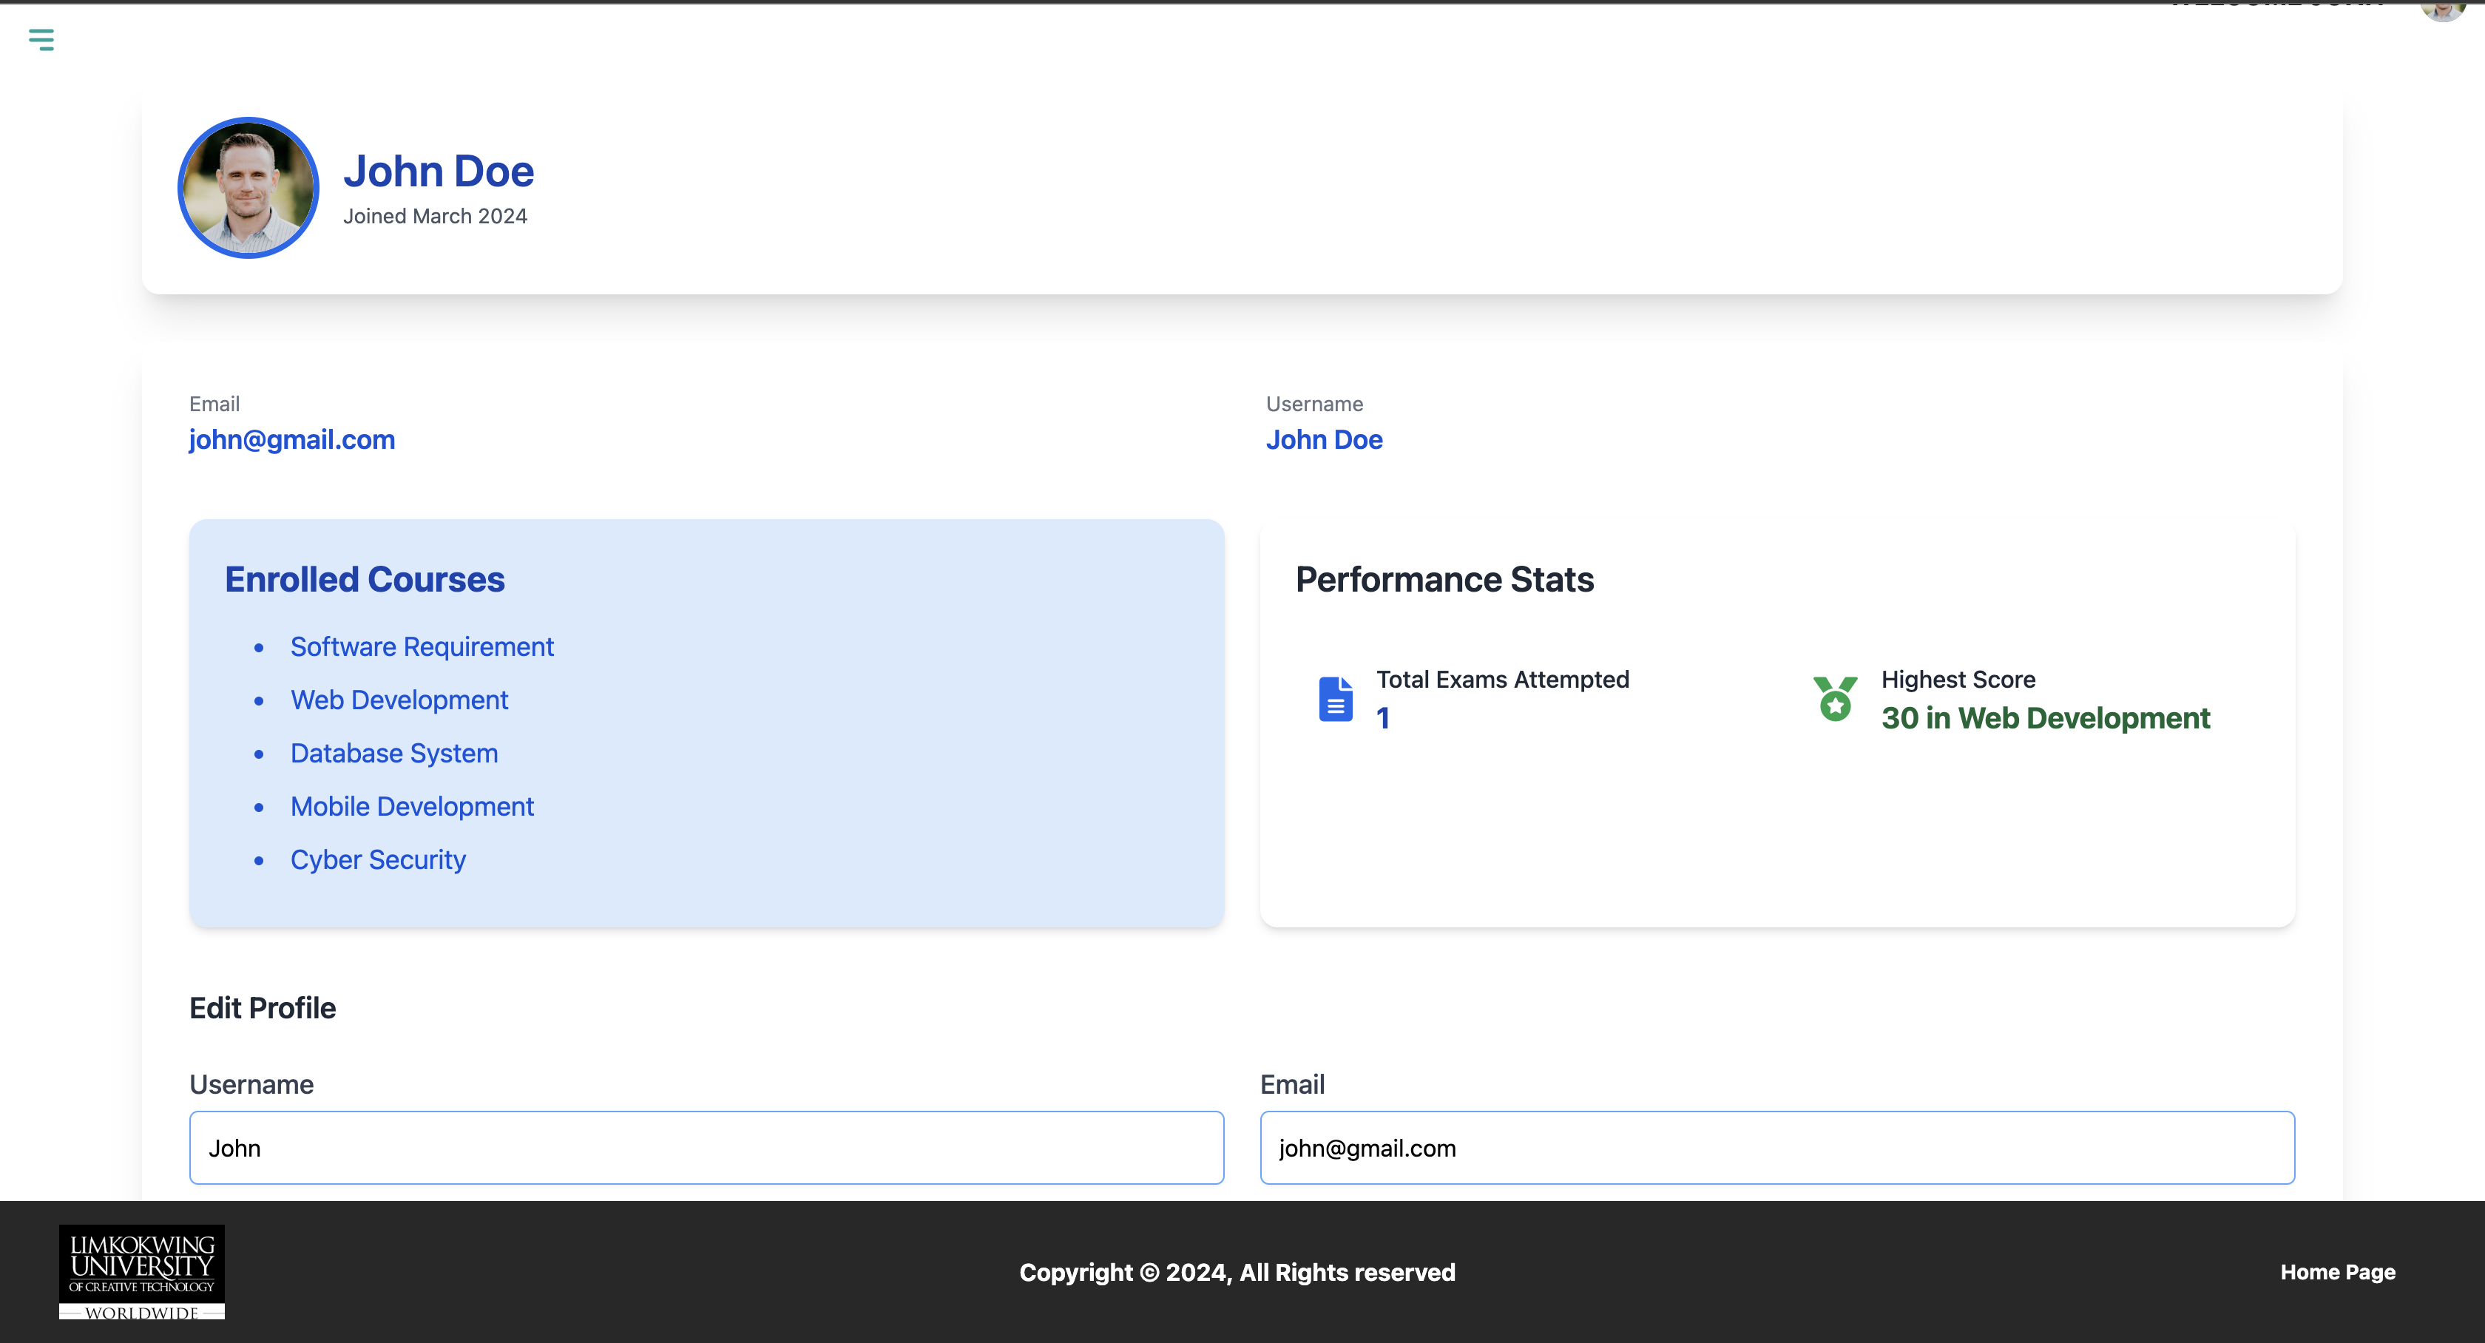Image resolution: width=2485 pixels, height=1343 pixels.
Task: Click the 30 in Web Development score
Action: (2045, 718)
